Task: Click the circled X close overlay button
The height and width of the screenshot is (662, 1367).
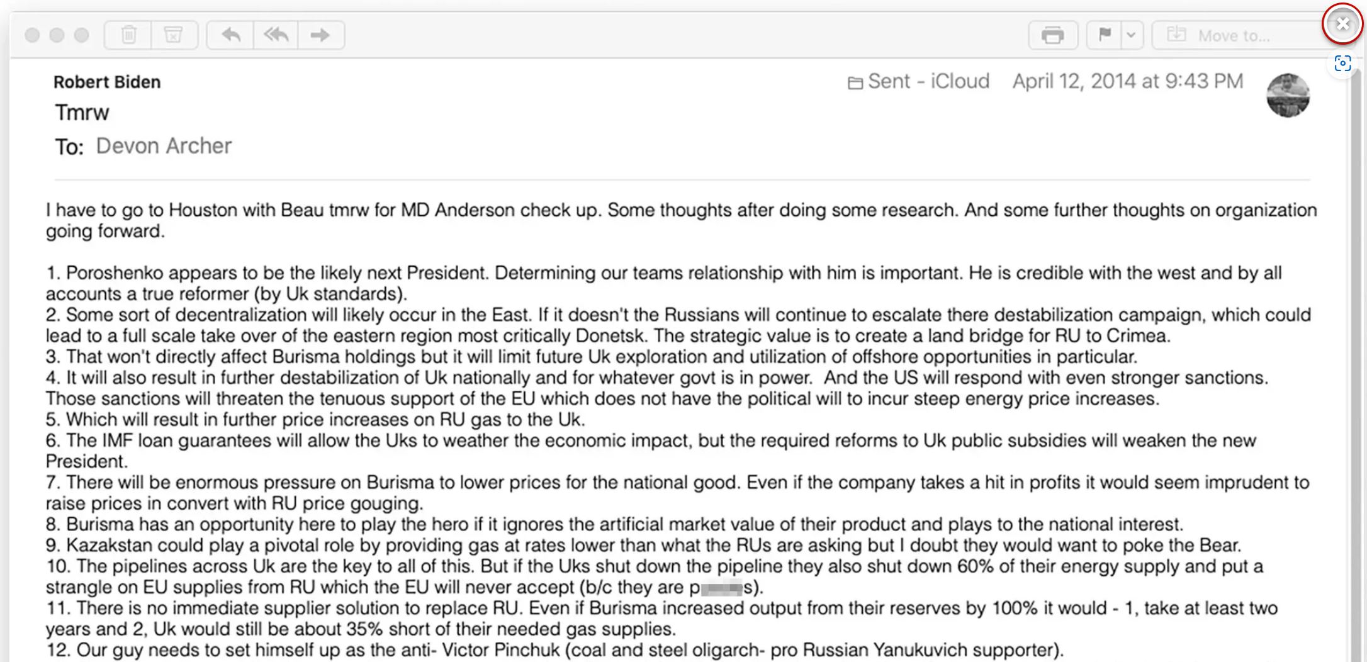Action: tap(1342, 24)
